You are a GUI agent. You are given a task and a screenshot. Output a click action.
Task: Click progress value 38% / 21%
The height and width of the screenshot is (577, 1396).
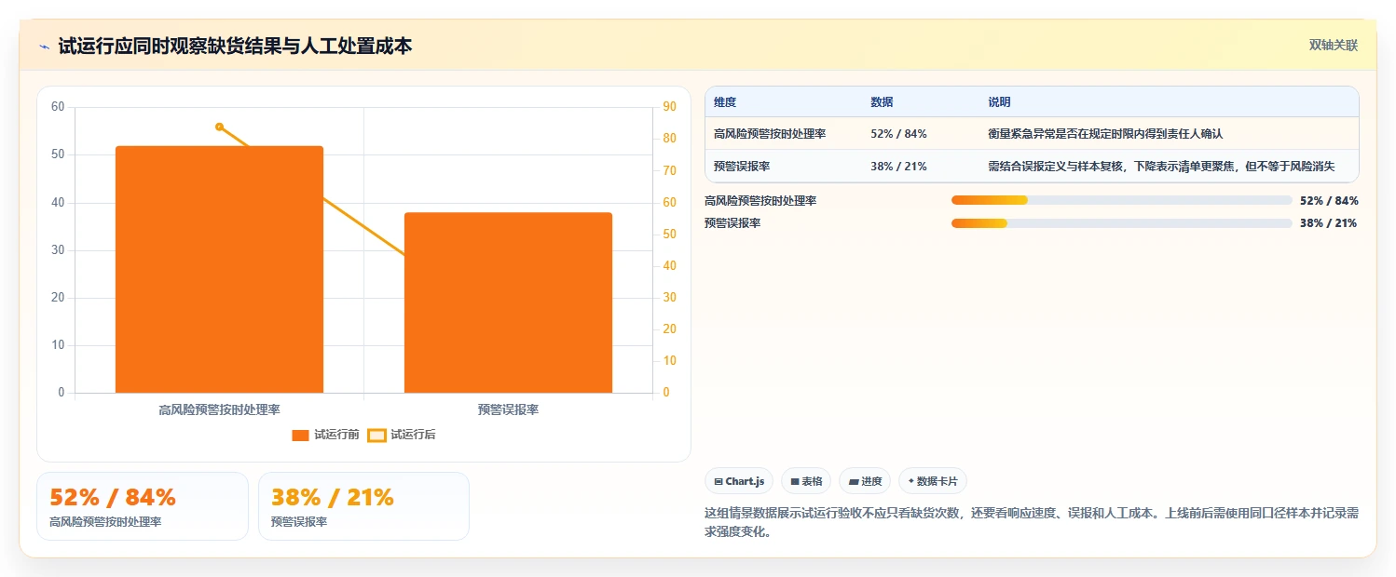tap(1329, 223)
